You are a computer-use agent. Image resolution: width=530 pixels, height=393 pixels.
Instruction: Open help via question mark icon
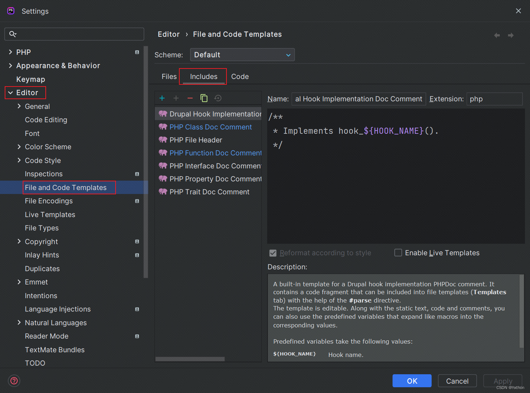point(14,380)
